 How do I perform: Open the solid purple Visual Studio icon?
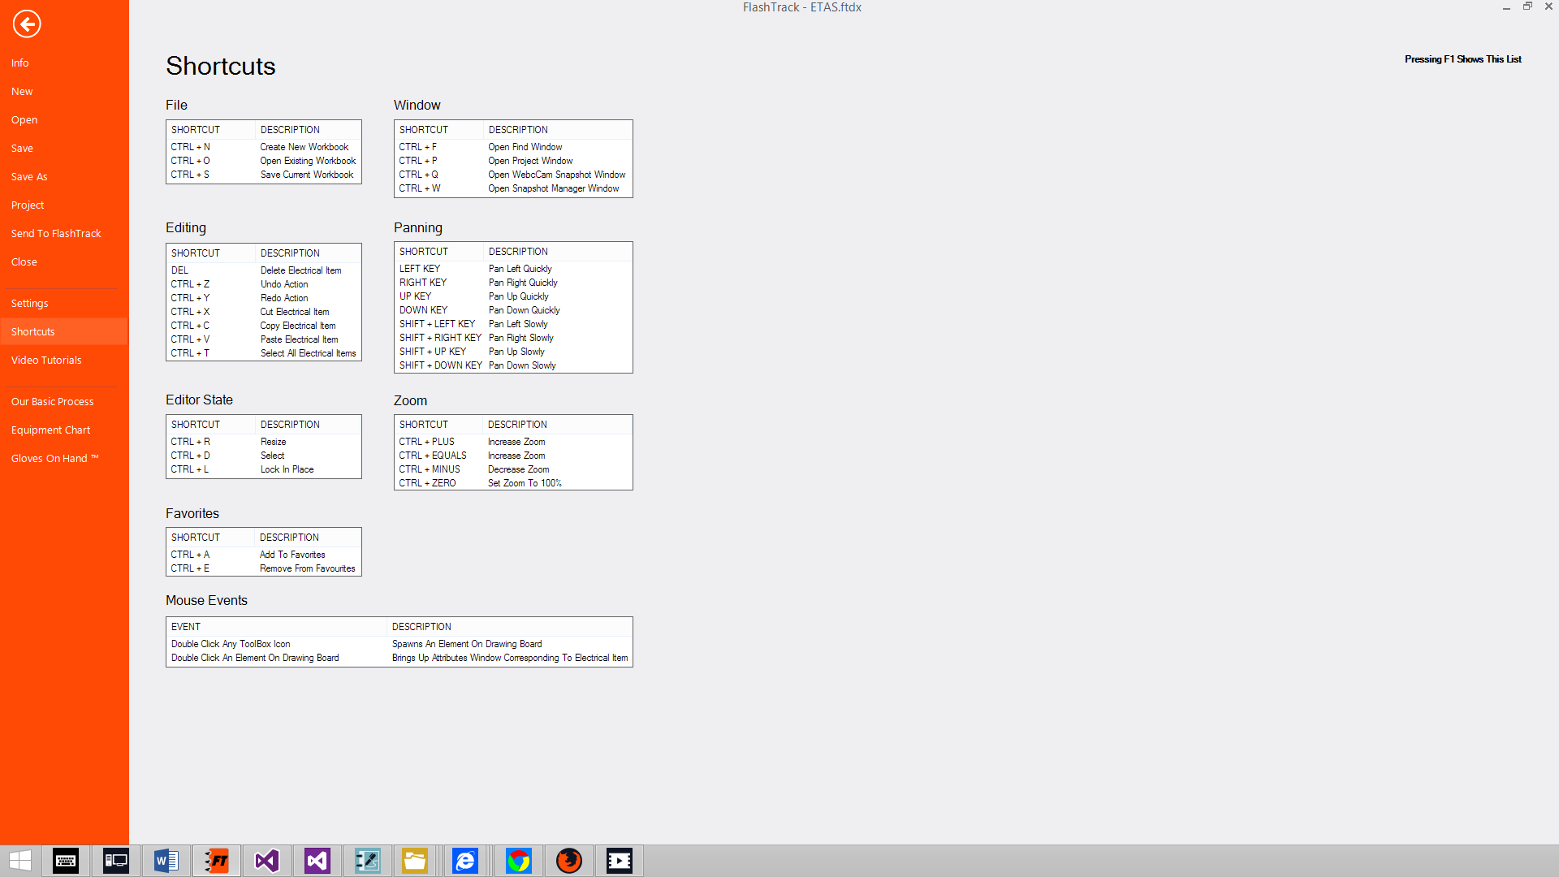tap(317, 861)
